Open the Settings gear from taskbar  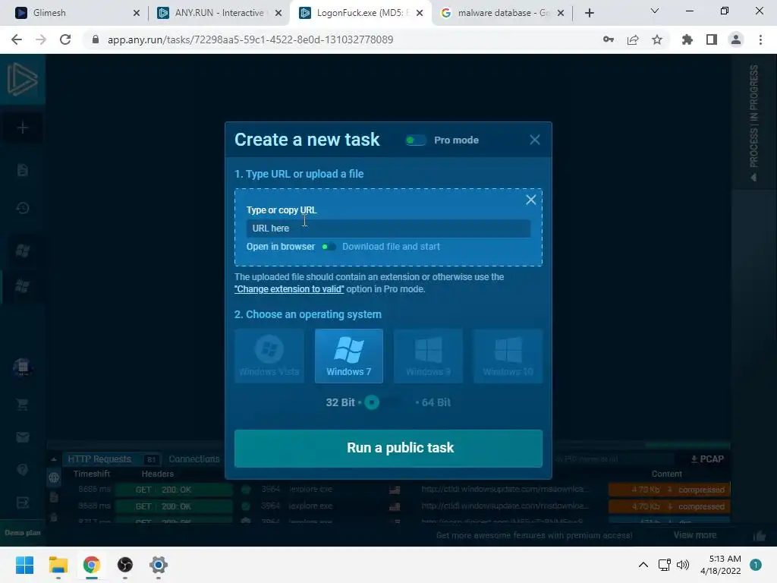(x=159, y=565)
